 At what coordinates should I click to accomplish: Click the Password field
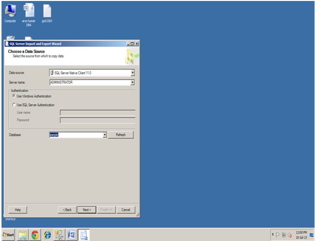click(x=97, y=120)
